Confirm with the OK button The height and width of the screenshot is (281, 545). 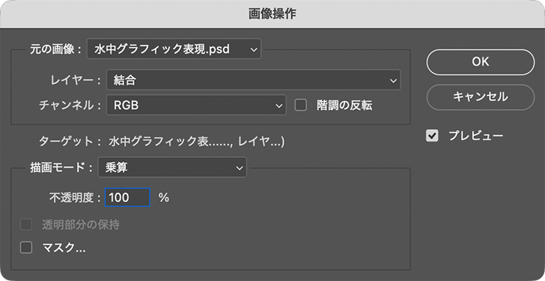[480, 62]
